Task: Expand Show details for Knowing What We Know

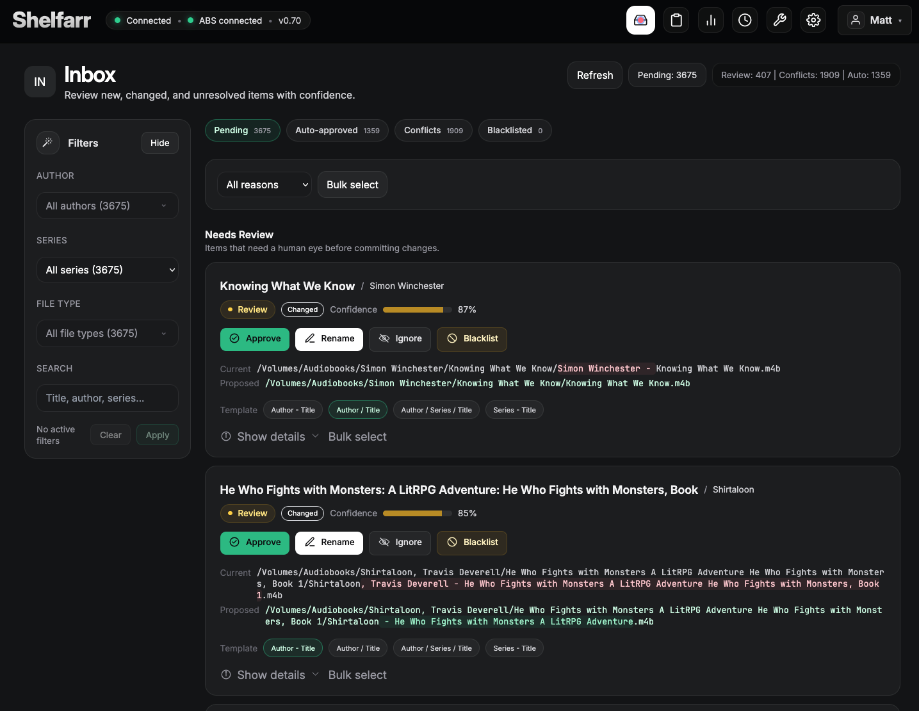Action: [x=270, y=437]
